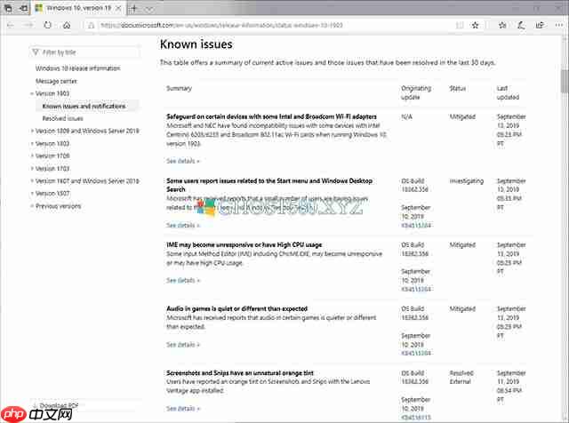
Task: Expand Previous versions in sidebar
Action: pos(58,206)
